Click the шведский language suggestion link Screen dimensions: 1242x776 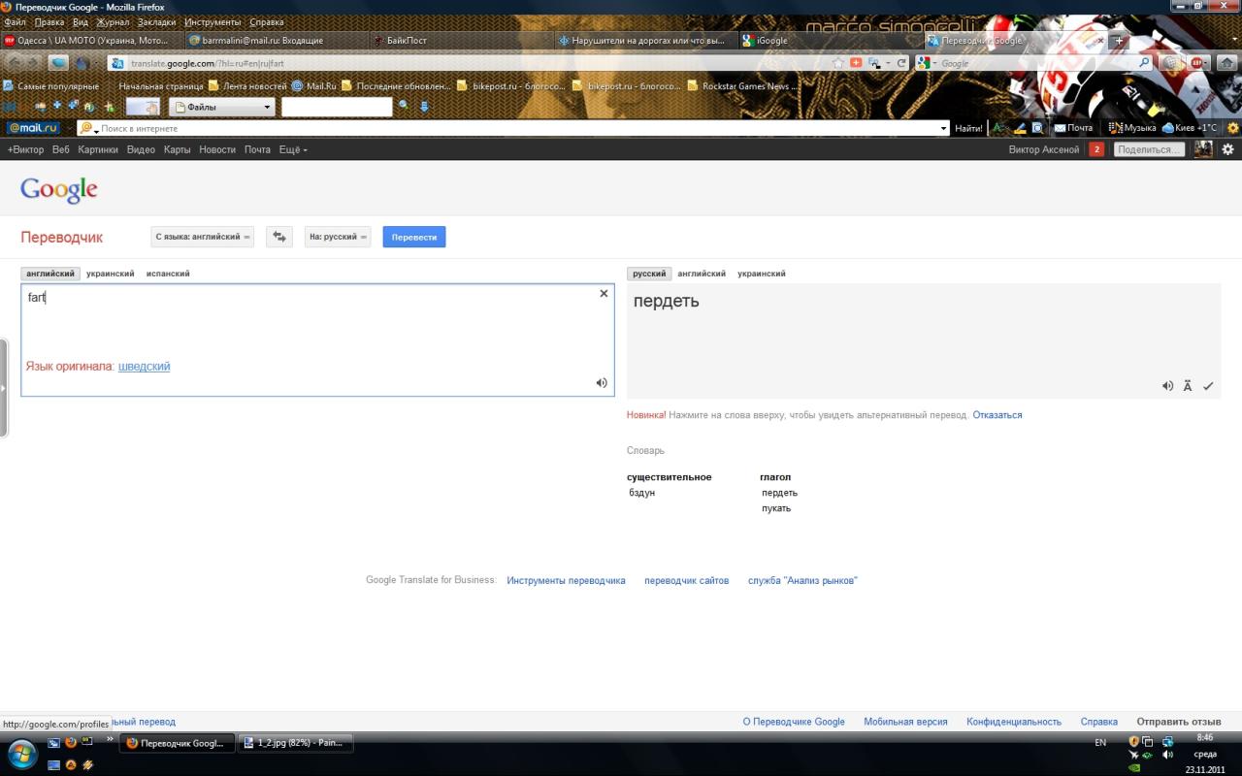[x=144, y=366]
